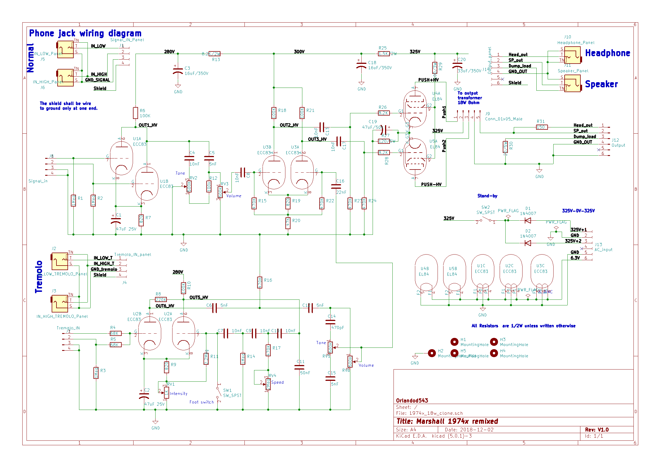Click the vertical 'Tremolo' section label
Image resolution: width=660 pixels, height=467 pixels.
pos(39,277)
